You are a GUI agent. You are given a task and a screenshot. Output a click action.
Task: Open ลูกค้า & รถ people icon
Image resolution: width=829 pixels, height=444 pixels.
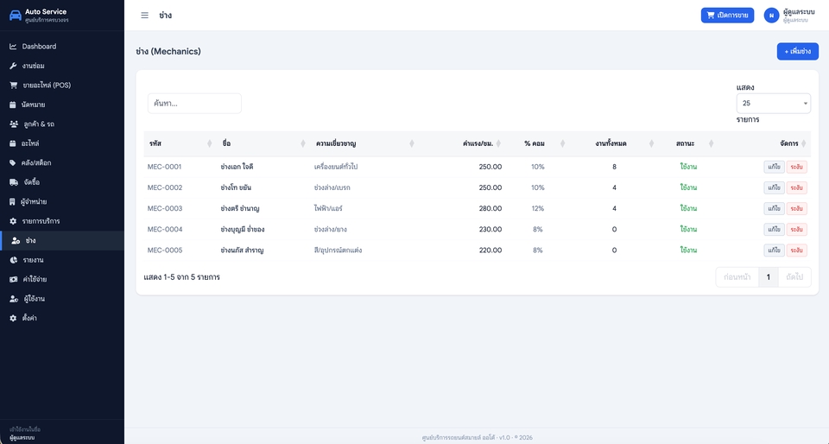pyautogui.click(x=14, y=124)
